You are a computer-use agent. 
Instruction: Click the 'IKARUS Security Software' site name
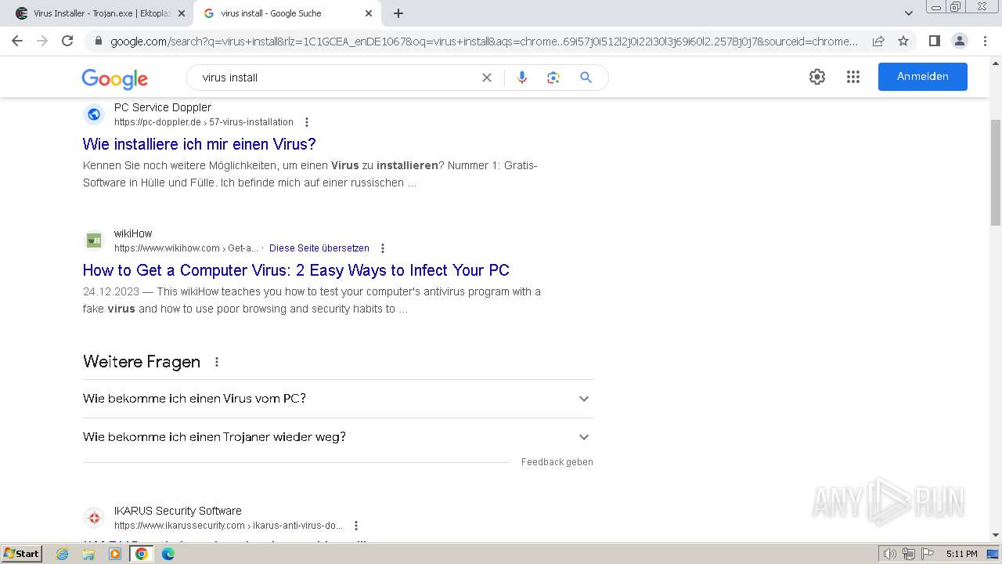click(178, 511)
